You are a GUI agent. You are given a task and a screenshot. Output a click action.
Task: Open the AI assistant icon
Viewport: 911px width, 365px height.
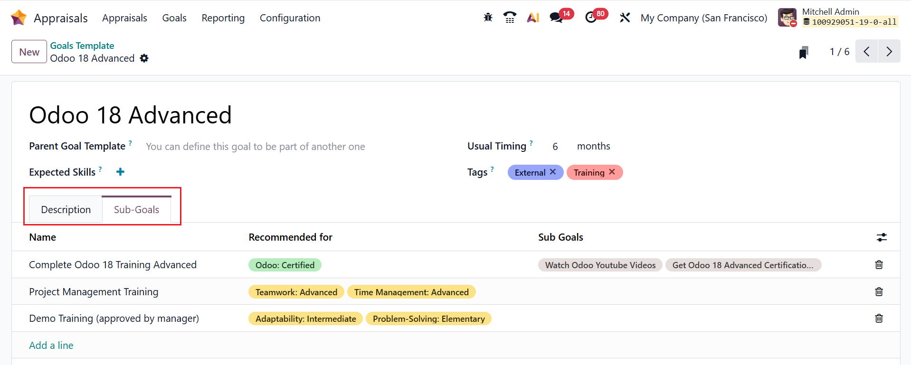click(x=533, y=18)
